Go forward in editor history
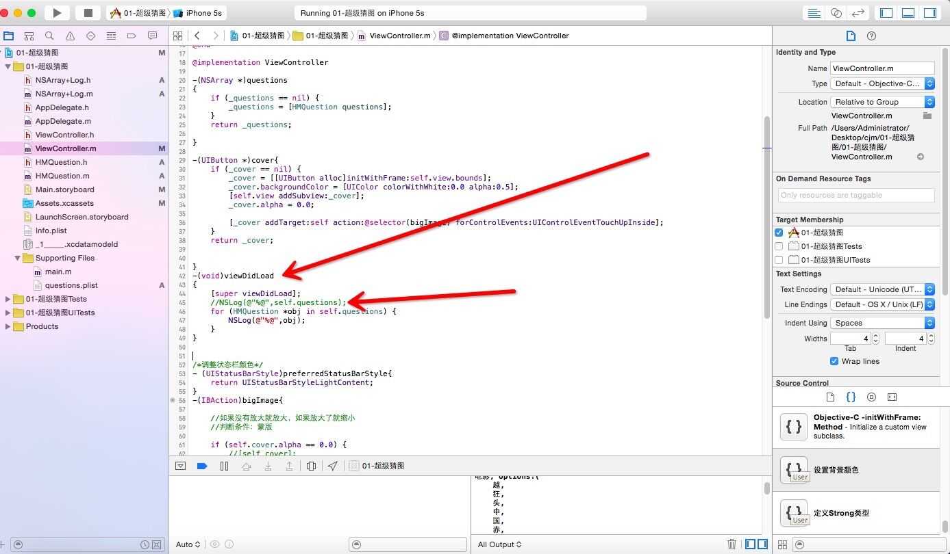The image size is (950, 554). tap(216, 36)
